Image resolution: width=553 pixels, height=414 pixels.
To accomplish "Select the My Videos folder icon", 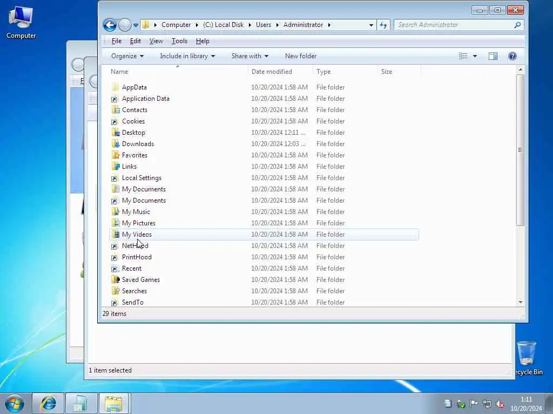I will (115, 234).
